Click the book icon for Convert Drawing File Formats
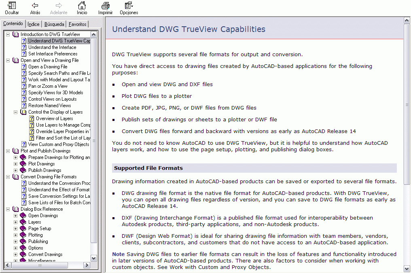 (x=16, y=177)
